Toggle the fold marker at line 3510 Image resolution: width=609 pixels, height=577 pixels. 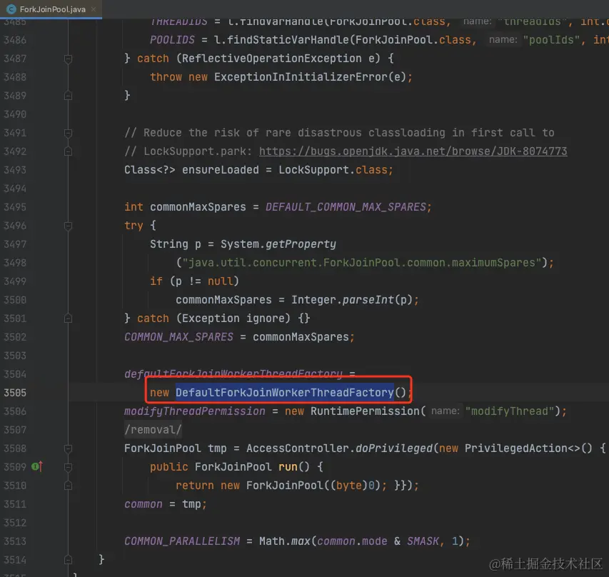pos(68,486)
